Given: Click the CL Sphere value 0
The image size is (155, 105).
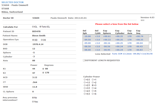Looking at the screenshot, I should (33, 92).
